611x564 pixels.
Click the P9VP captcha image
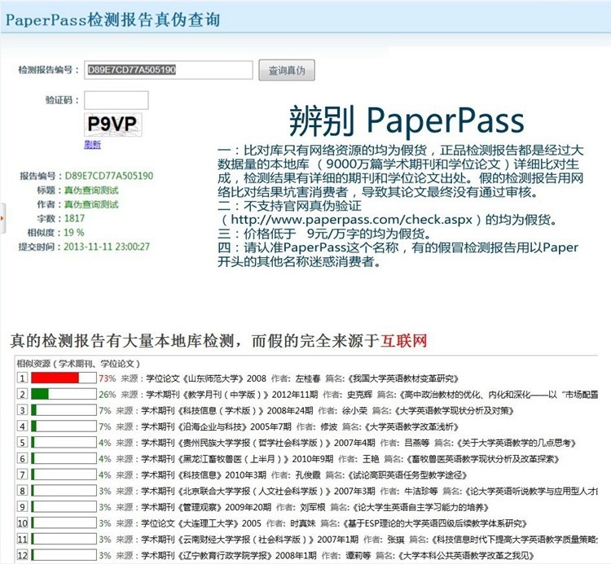point(112,123)
